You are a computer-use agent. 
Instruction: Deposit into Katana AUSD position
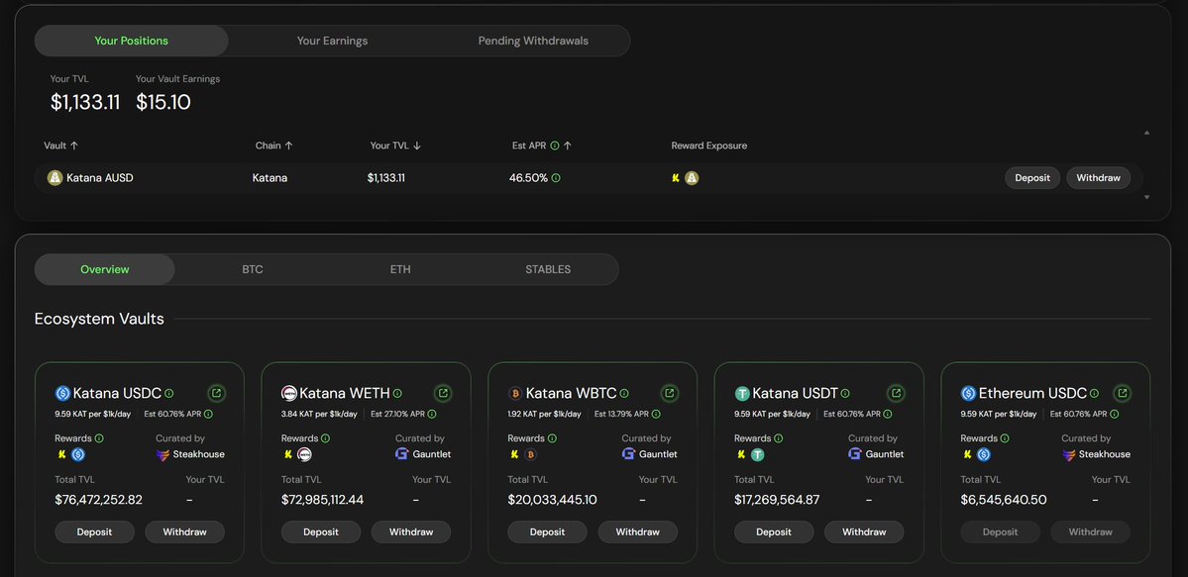tap(1032, 178)
